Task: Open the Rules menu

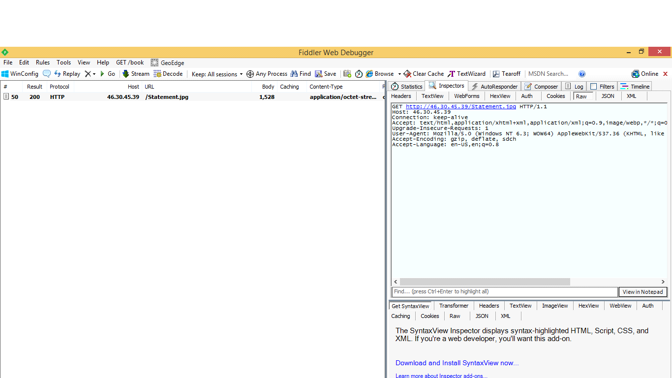Action: click(43, 63)
